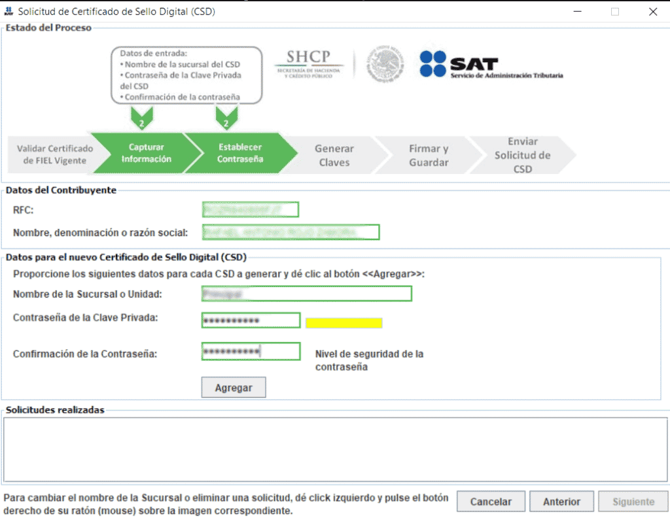Click green arrow above Capturar Información

coord(142,118)
